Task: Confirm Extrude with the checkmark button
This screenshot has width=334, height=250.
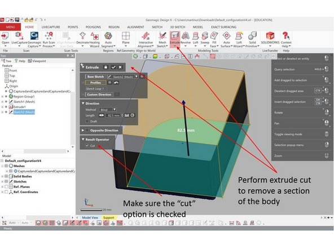Action: coord(113,67)
